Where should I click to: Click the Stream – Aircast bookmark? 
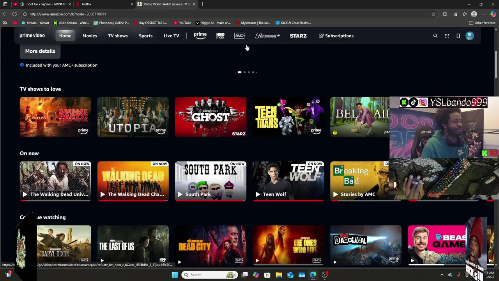35,23
